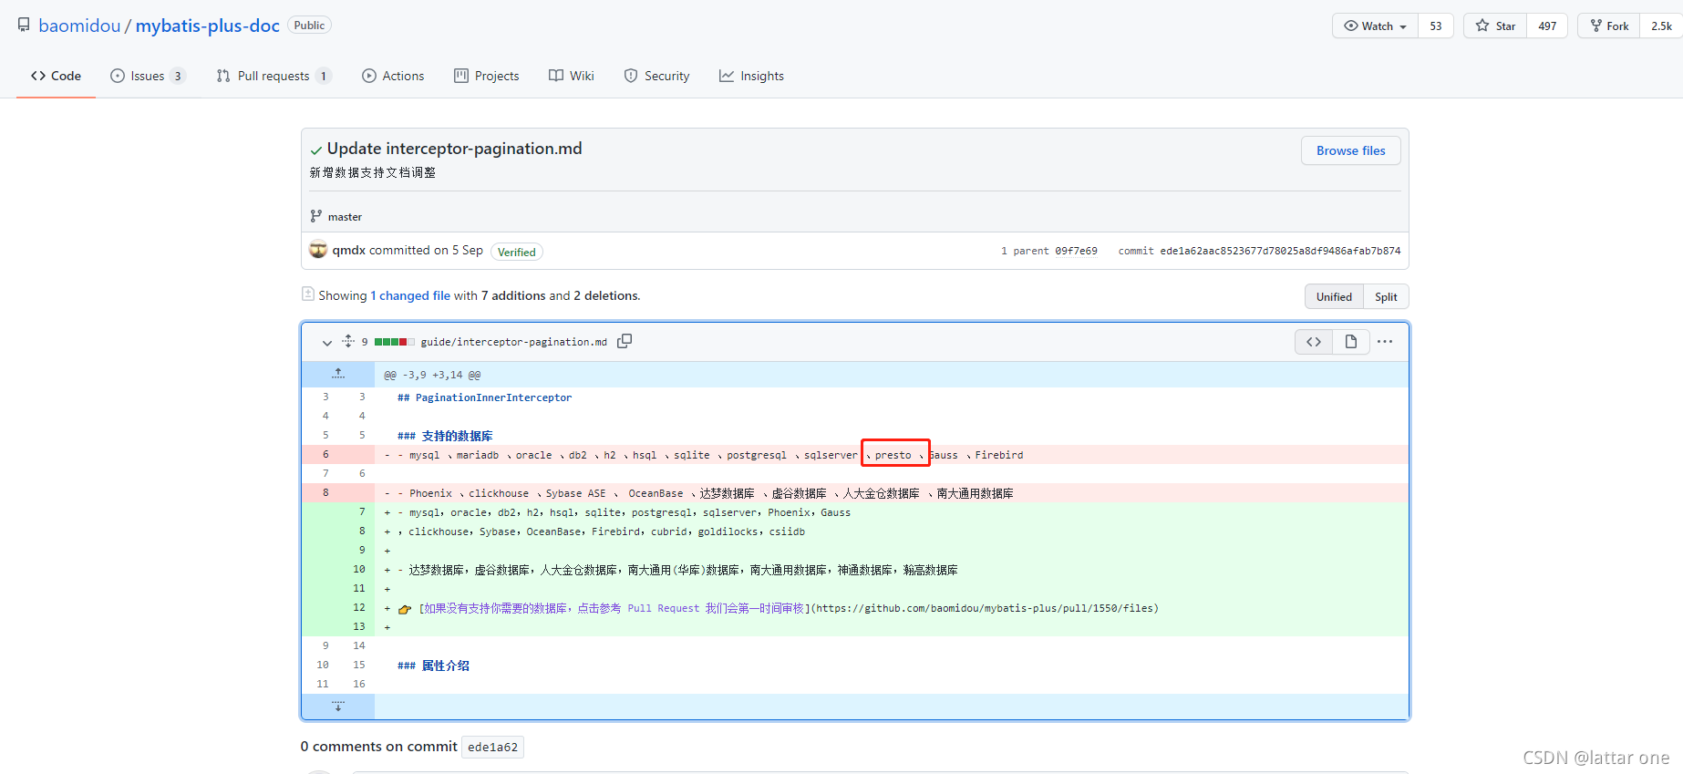The width and height of the screenshot is (1683, 774).
Task: Open parent commit 09f7e69
Action: tap(1076, 251)
